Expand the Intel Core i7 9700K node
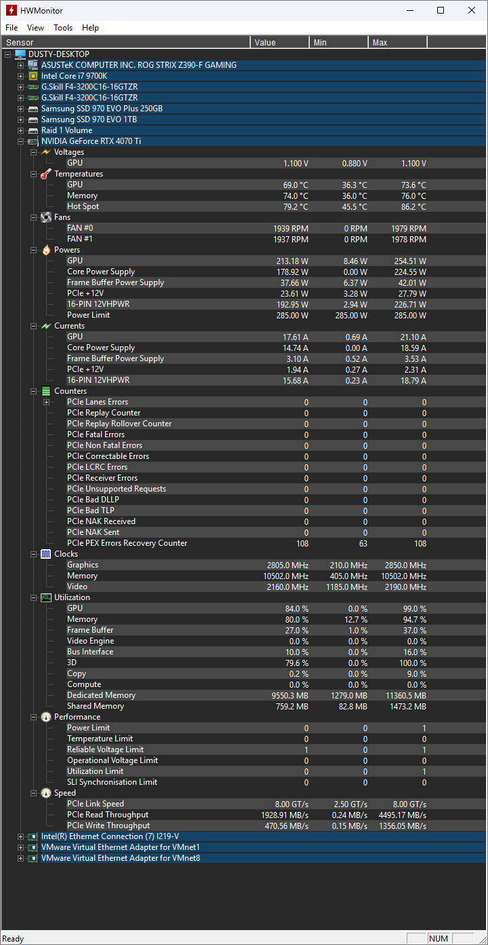The image size is (488, 945). [x=21, y=76]
